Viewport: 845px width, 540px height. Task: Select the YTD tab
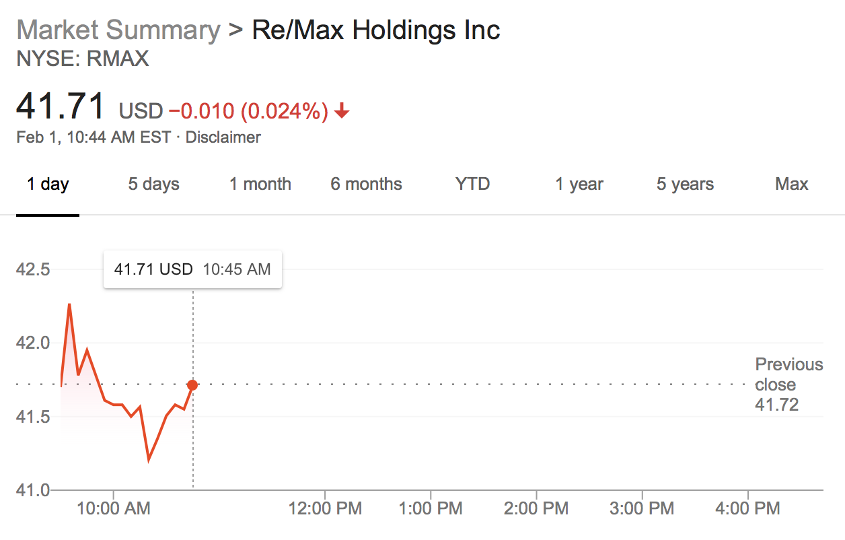click(x=473, y=184)
